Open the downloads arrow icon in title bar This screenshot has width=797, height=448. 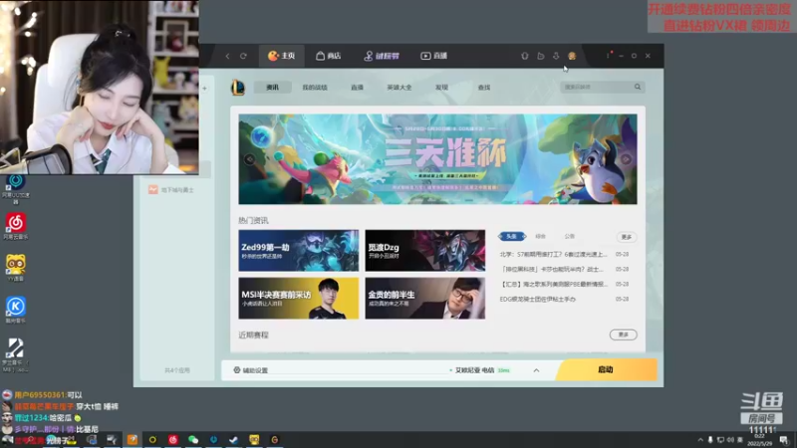[x=556, y=56]
